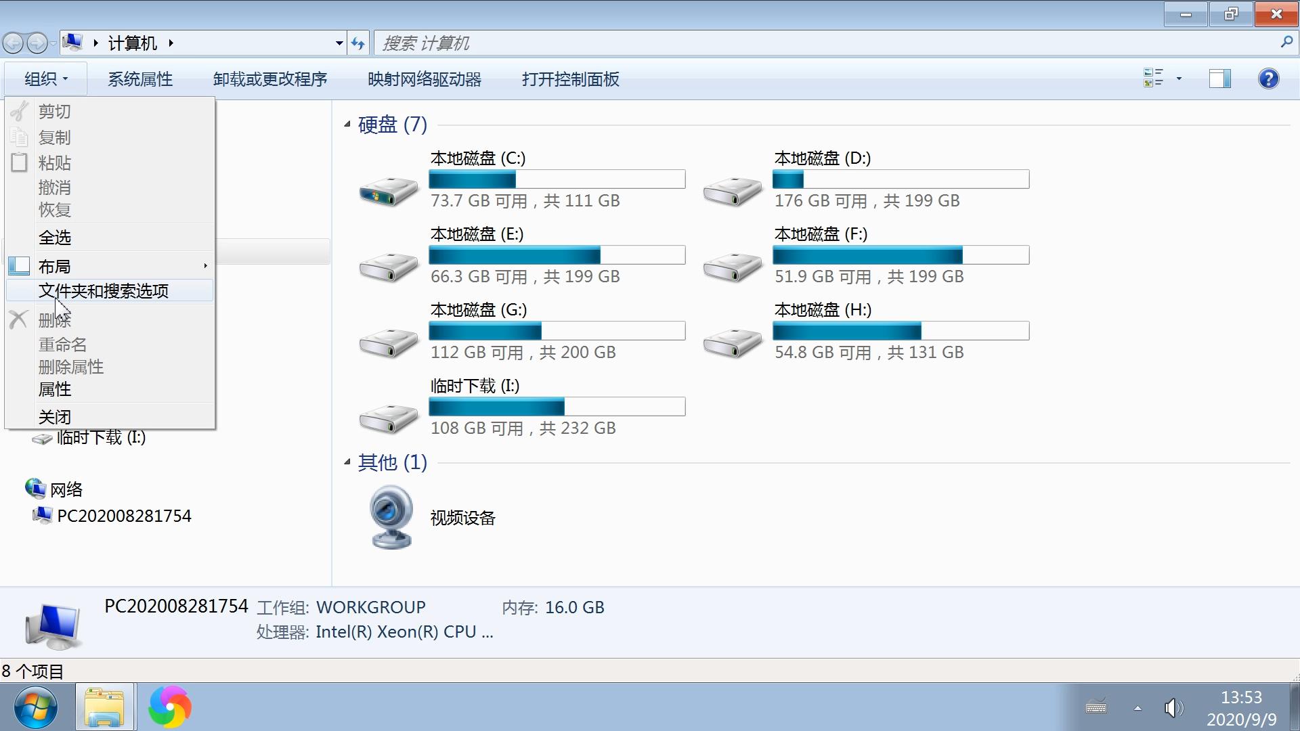Choose 文件夹和搜索选项 from the menu
Image resolution: width=1300 pixels, height=731 pixels.
pyautogui.click(x=110, y=291)
